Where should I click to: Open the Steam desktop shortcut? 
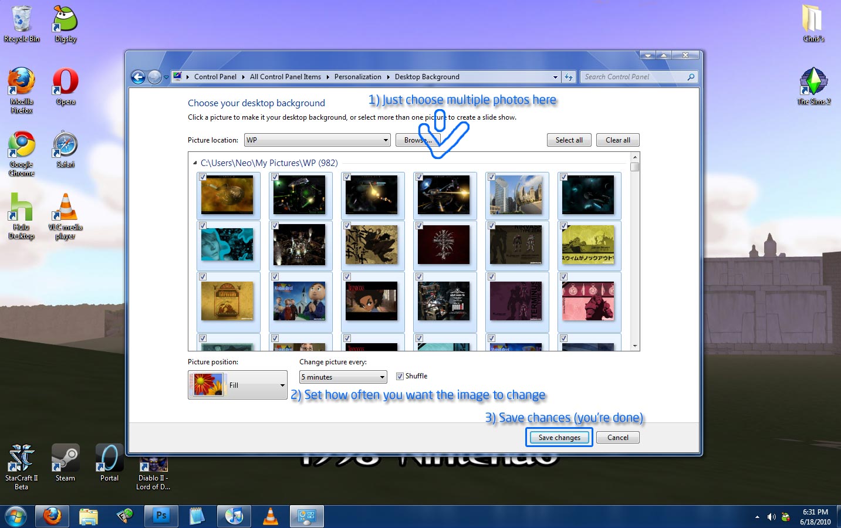pos(66,463)
